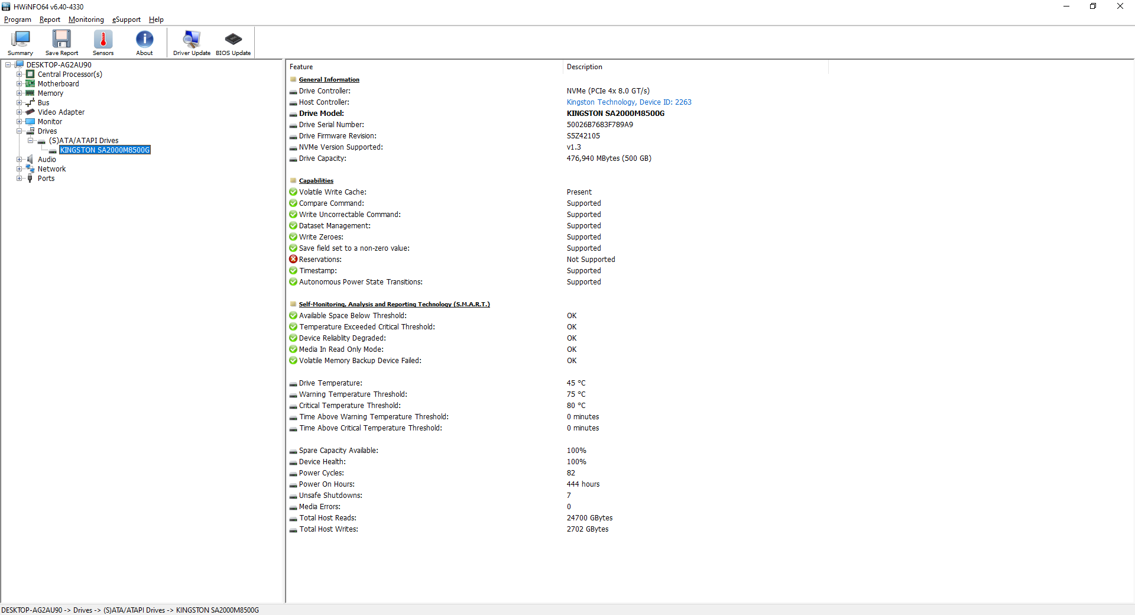Viewport: 1135px width, 615px height.
Task: Select the Monitor tree item
Action: click(x=50, y=122)
